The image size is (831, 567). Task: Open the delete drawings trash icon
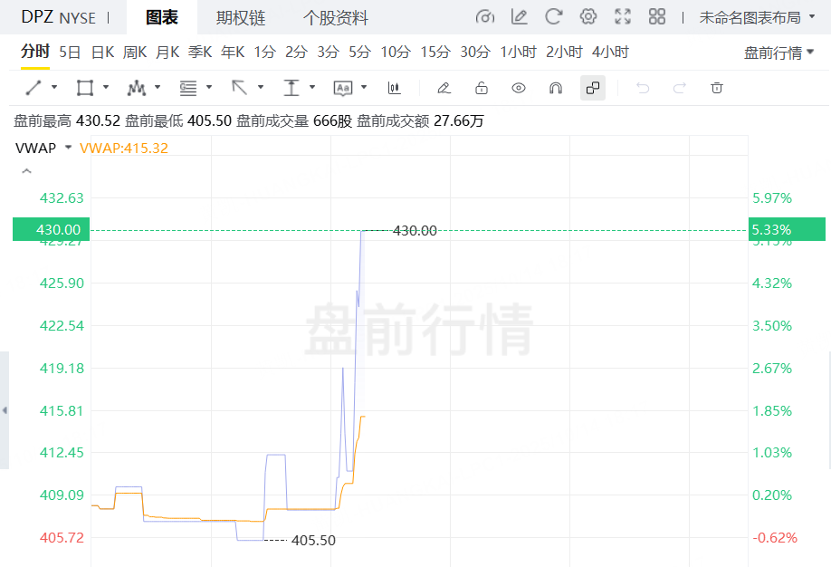point(717,88)
